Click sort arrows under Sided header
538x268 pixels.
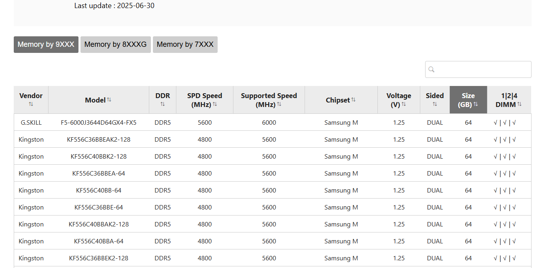point(435,104)
